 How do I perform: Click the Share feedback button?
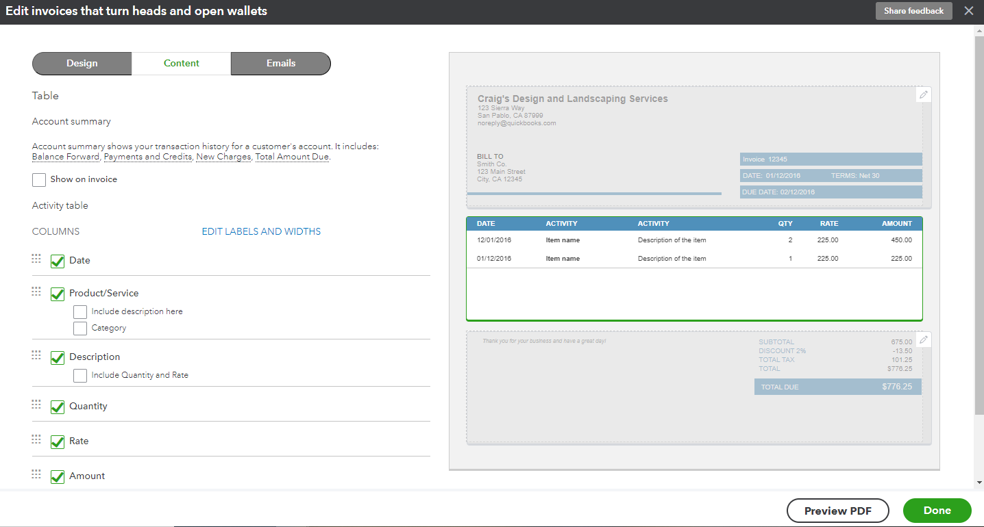click(913, 10)
